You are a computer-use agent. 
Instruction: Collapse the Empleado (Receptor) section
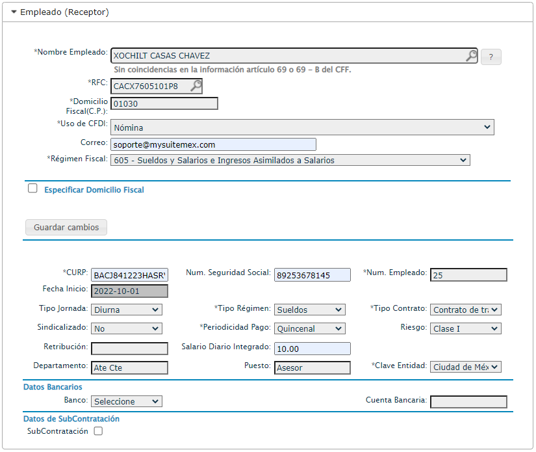(x=14, y=12)
